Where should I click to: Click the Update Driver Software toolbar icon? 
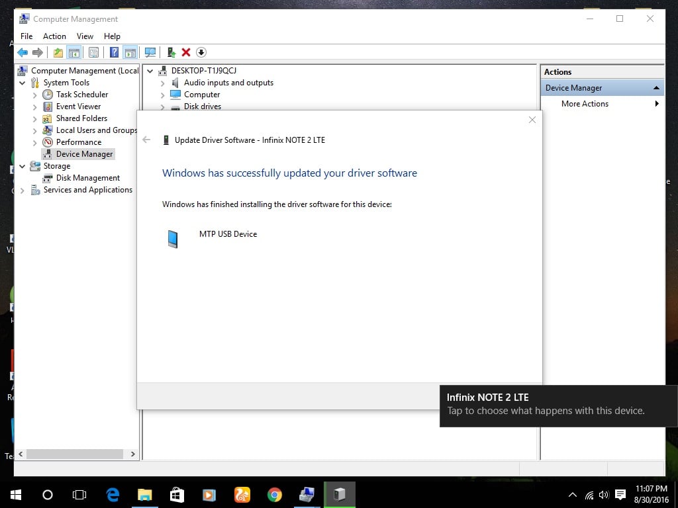click(171, 53)
